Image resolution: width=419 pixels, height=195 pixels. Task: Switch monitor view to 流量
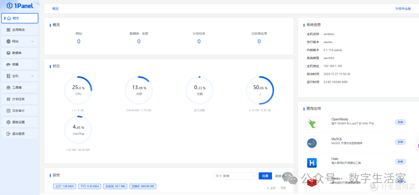tap(265, 176)
